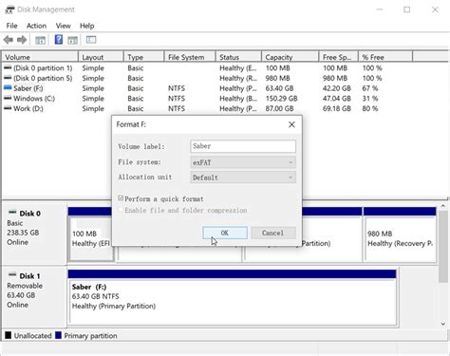Click the black Unallocated legend swatch
Viewport: 450px width, 356px height.
click(8, 335)
